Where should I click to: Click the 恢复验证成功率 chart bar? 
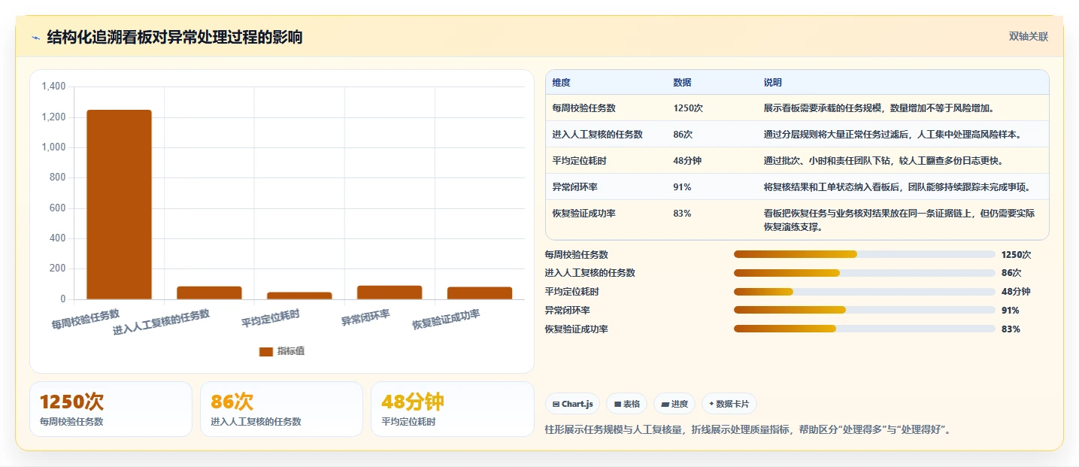click(480, 293)
